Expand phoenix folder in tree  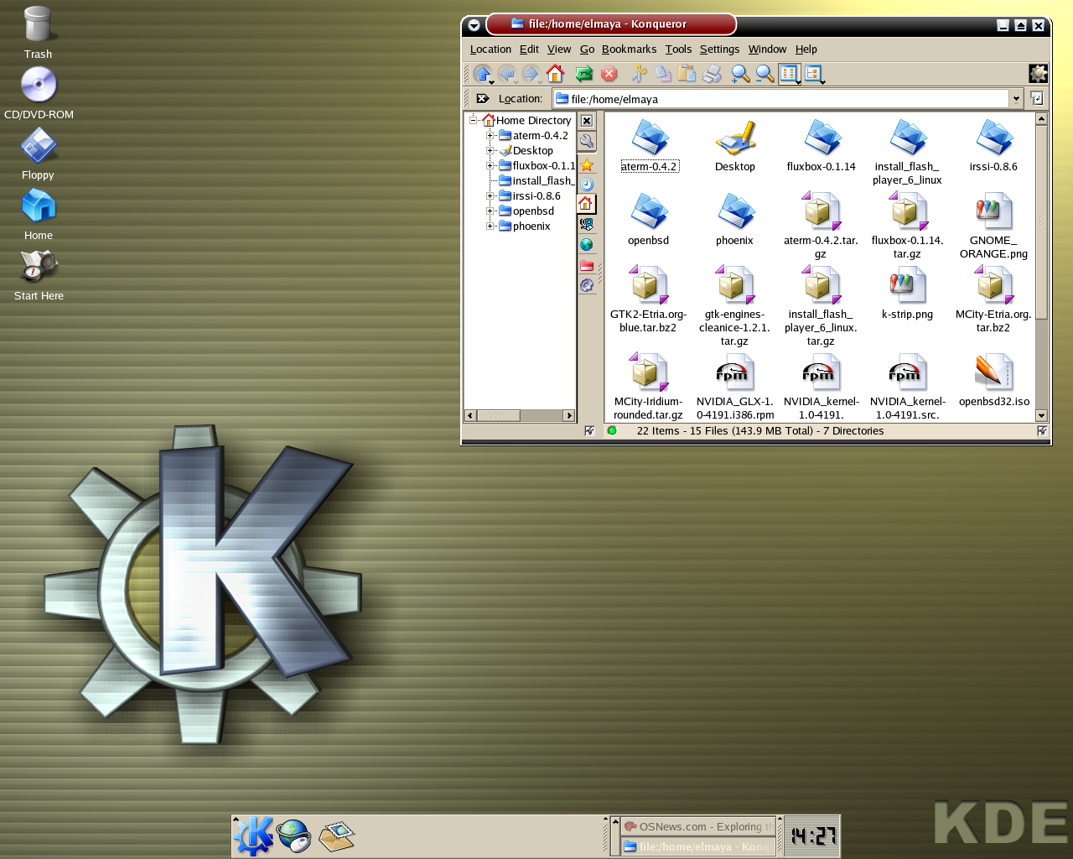tap(490, 226)
